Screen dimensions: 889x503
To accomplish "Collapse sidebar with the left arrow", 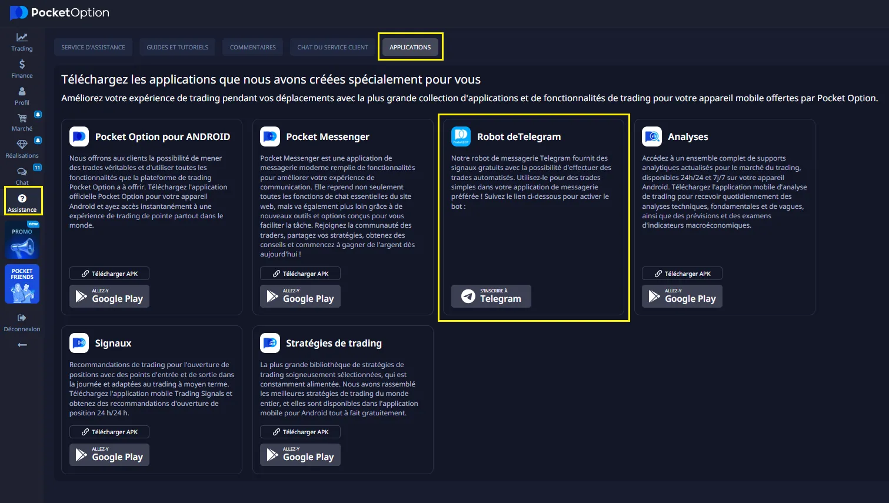I will pos(22,345).
